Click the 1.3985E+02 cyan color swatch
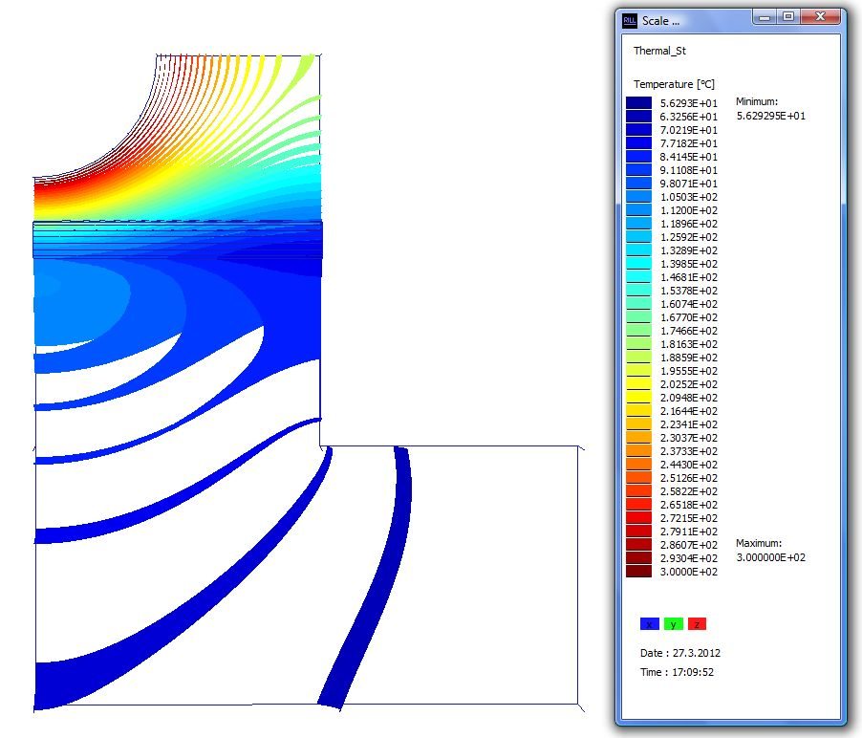Viewport: 862px width, 738px height. [x=638, y=264]
